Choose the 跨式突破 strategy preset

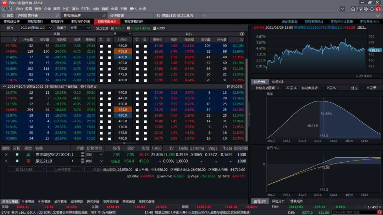93,202
